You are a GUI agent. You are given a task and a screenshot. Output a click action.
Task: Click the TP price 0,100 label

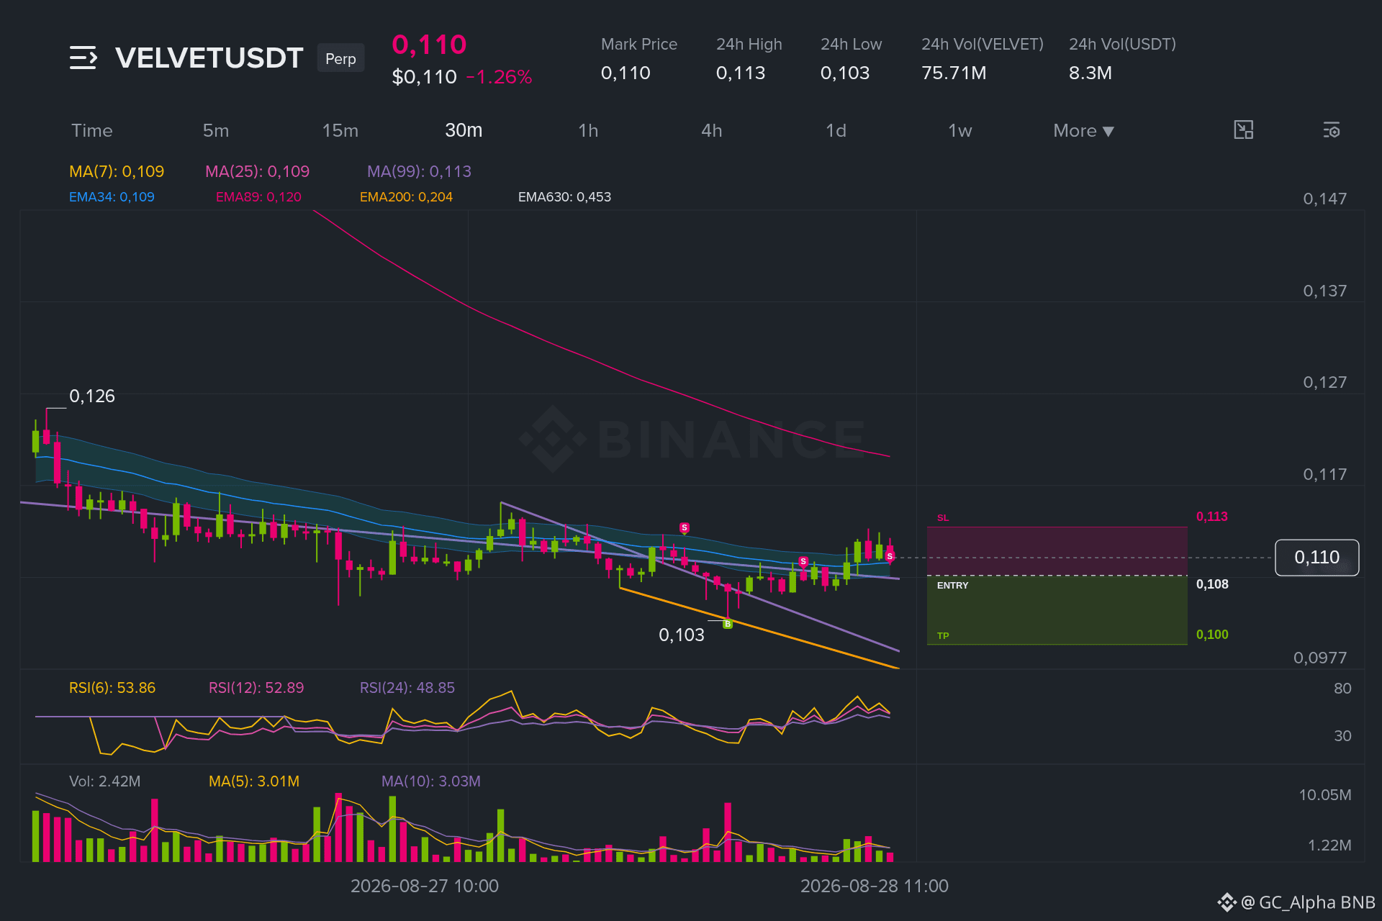(1212, 635)
